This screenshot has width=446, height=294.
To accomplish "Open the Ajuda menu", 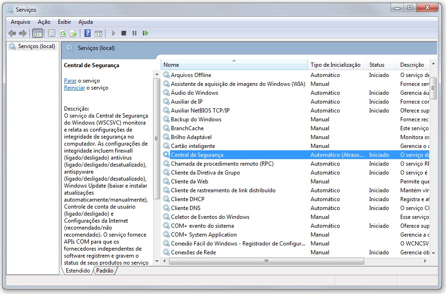I will 85,22.
